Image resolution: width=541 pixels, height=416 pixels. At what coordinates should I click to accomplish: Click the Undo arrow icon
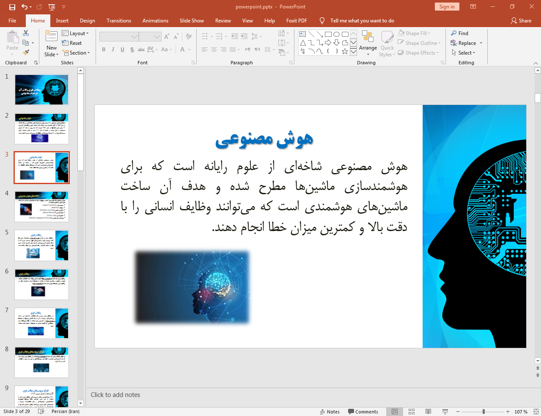click(25, 7)
